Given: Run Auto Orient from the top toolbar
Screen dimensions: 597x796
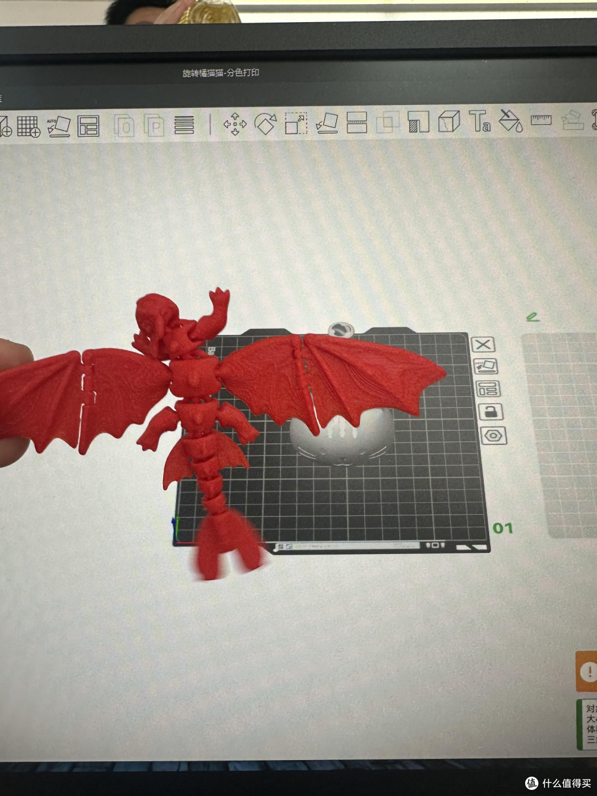Looking at the screenshot, I should (58, 126).
